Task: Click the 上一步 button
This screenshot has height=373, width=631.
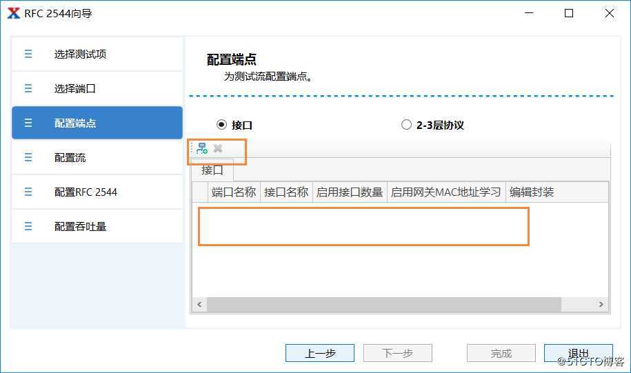Action: pos(320,353)
